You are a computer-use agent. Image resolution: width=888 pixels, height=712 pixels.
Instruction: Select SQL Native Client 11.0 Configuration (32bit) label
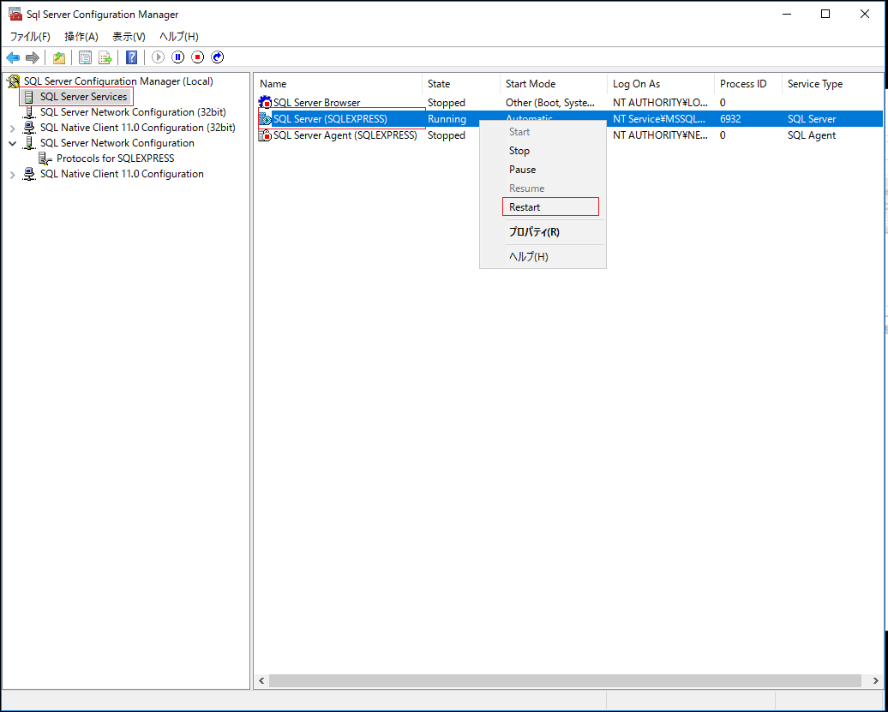[x=138, y=128]
